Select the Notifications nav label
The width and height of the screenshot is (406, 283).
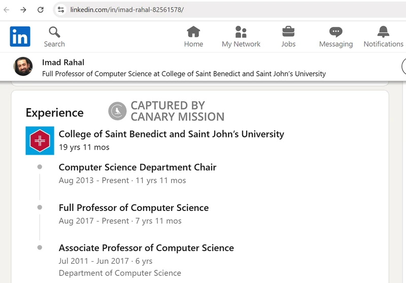click(x=383, y=44)
